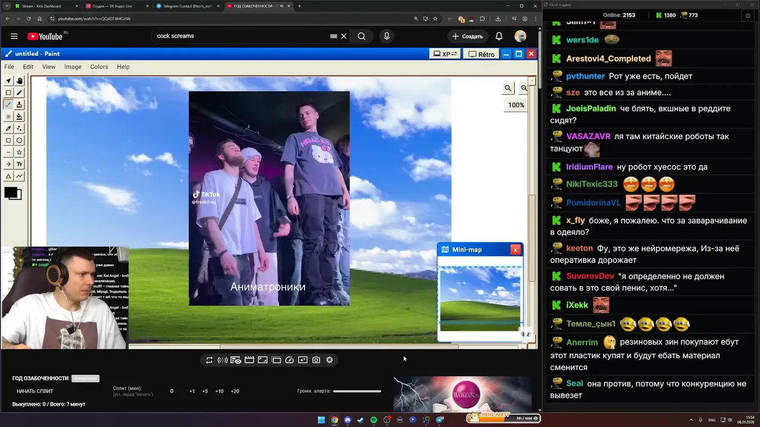760x427 pixels.
Task: Toggle the Rétro mode button
Action: (481, 54)
